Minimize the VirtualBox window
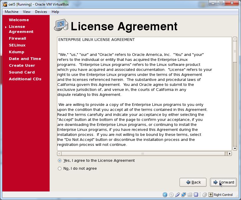 point(213,3)
